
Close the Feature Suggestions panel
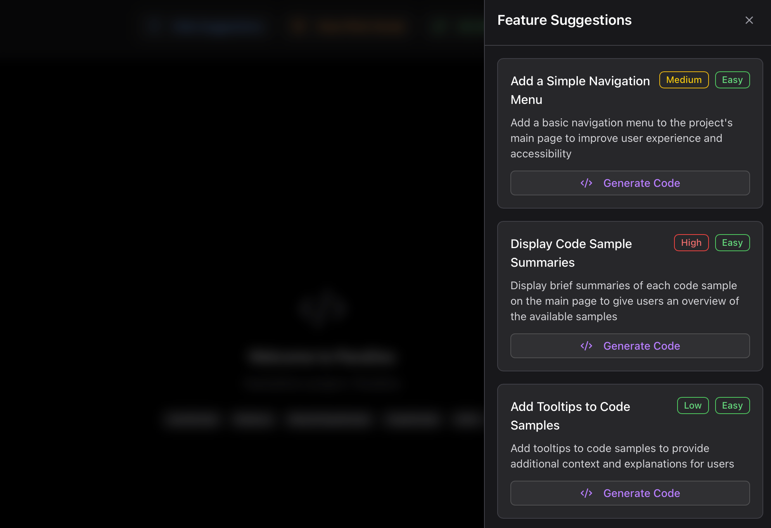coord(749,20)
